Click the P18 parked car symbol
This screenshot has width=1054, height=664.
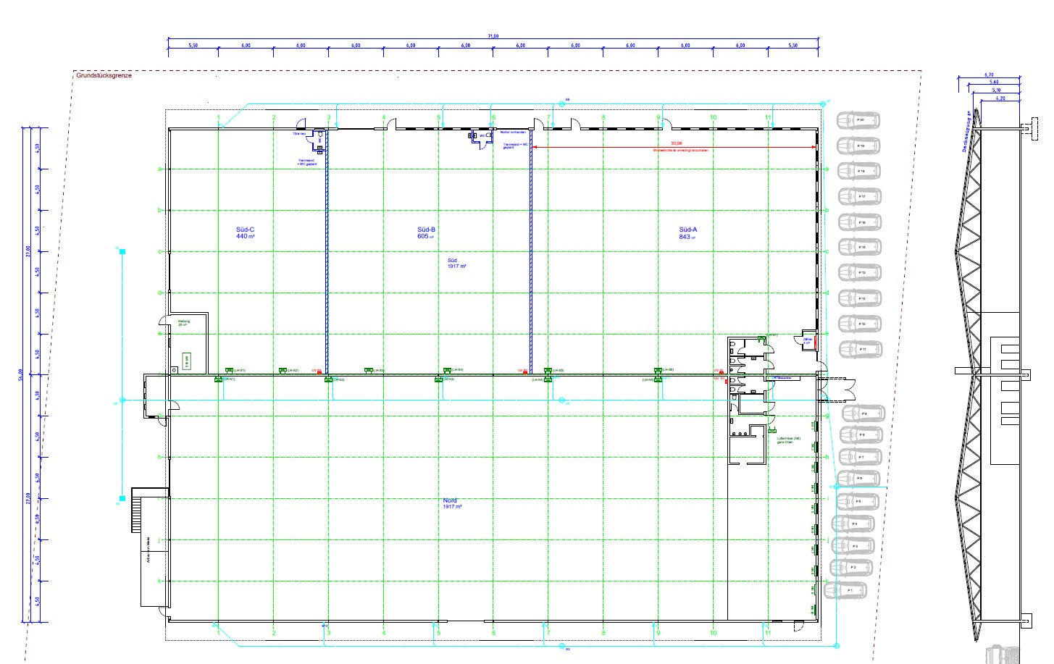coord(859,171)
